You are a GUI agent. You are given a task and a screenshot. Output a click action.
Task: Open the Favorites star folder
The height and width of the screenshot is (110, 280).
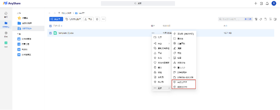pyautogui.click(x=23, y=18)
